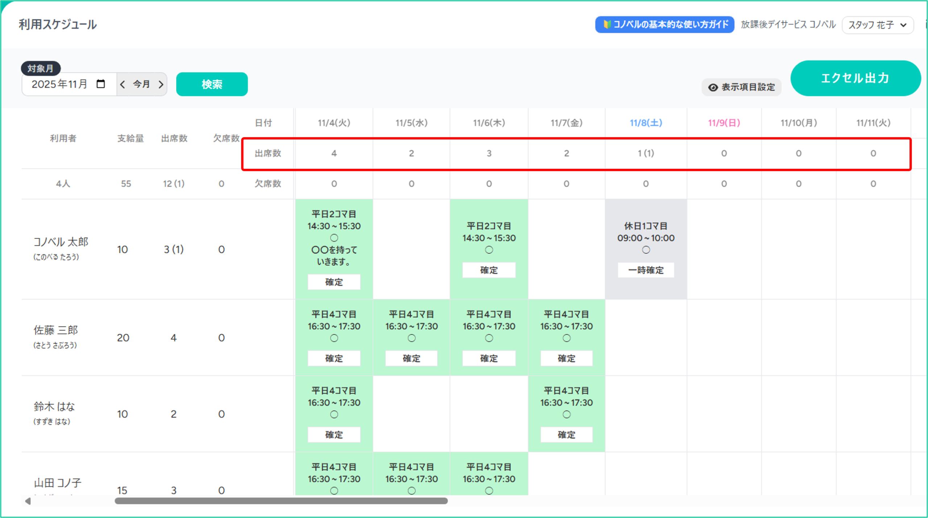
Task: Click the 2025年11月 target month field
Action: (60, 84)
